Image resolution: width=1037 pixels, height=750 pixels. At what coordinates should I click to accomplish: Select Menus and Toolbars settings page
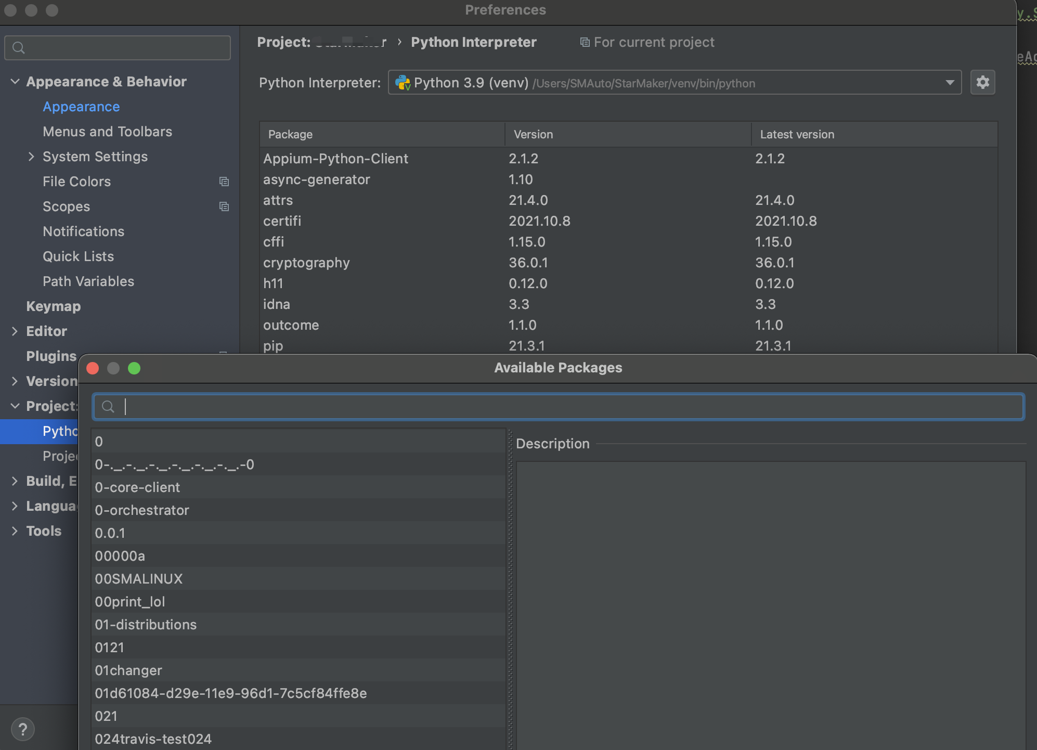107,132
